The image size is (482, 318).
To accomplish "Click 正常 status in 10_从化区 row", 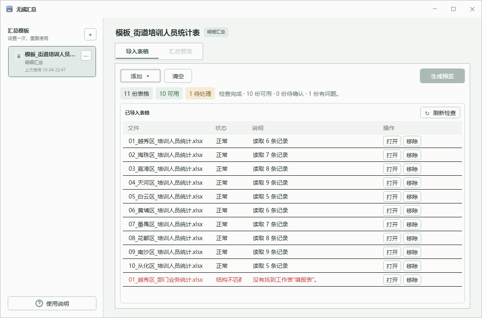I will [x=222, y=266].
